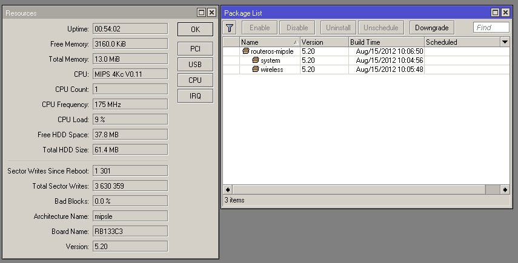
Task: Click Sector Writes Since Reboot field
Action: pos(130,170)
